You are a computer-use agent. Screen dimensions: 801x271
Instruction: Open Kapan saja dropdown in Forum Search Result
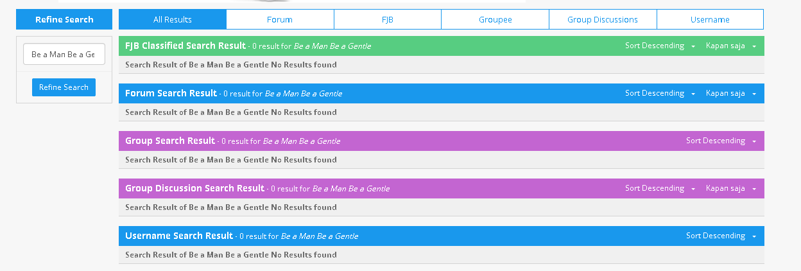(731, 94)
